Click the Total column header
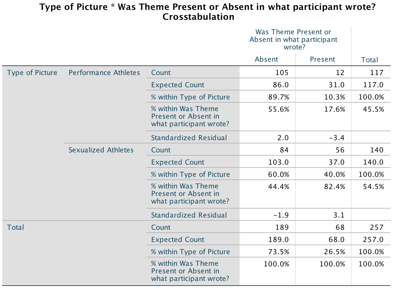The image size is (396, 292). 370,60
